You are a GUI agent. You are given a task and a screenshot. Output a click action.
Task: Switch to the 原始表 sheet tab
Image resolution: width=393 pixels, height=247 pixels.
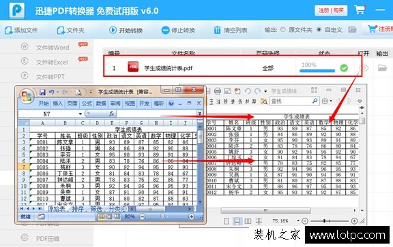56,209
